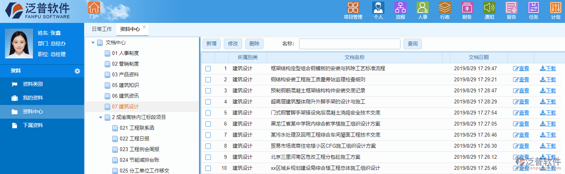Screen dimensions: 565x174
Task: Focus the 名称 search input field
Action: point(350,44)
